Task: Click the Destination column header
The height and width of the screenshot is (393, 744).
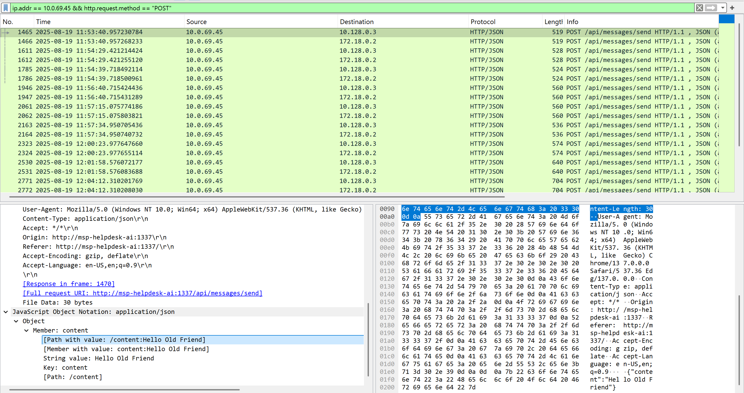Action: click(357, 22)
